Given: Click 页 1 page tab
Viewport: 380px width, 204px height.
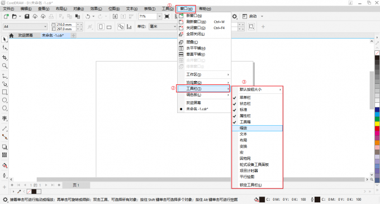Looking at the screenshot, I should (76, 185).
